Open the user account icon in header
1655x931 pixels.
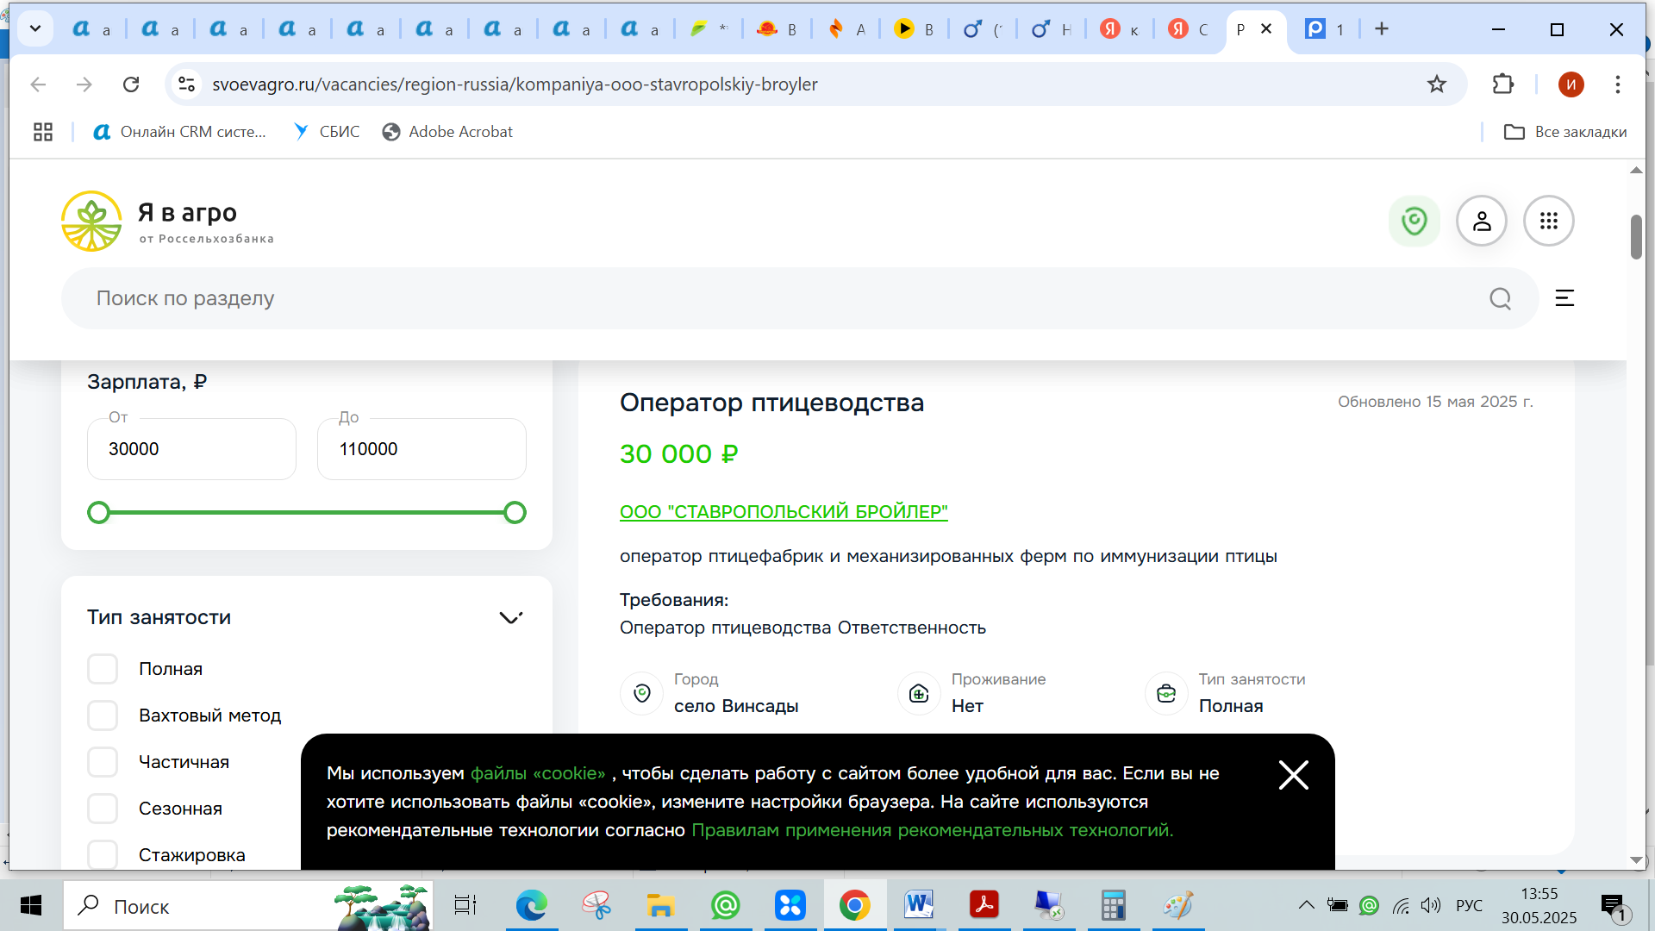point(1481,222)
